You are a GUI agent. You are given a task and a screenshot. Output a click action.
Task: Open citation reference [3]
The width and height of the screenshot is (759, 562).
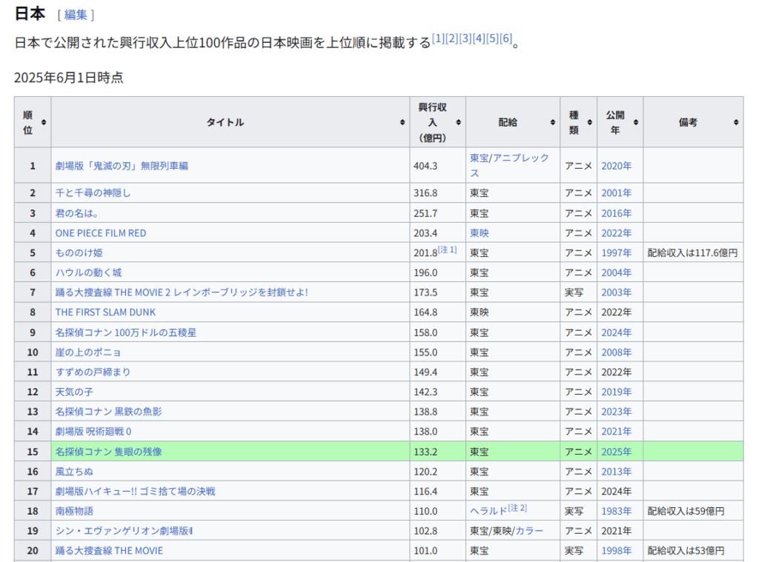(x=465, y=39)
